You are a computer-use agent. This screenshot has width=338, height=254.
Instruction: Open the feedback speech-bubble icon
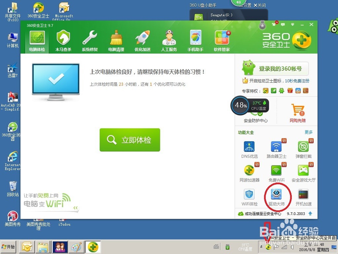point(283,24)
